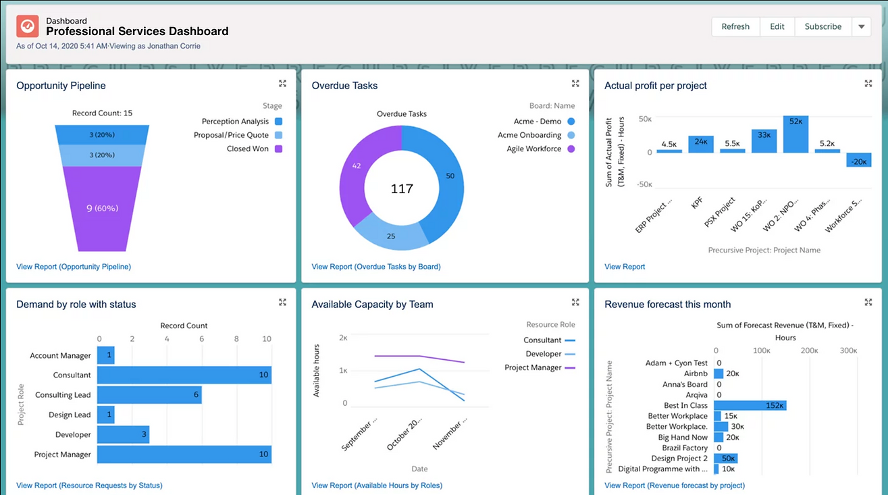The width and height of the screenshot is (888, 495).
Task: Click the 33k profit bar
Action: coord(764,140)
